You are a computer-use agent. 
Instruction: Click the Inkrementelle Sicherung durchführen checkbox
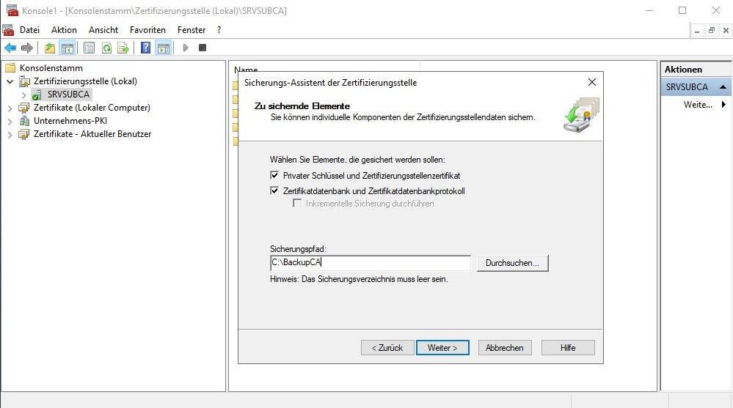297,204
